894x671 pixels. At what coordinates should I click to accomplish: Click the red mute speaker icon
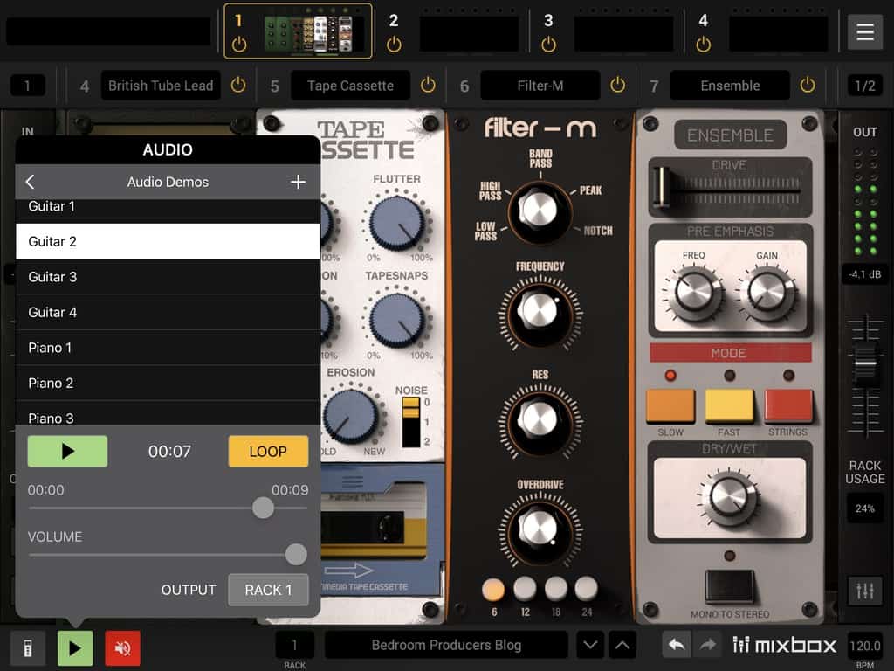122,647
